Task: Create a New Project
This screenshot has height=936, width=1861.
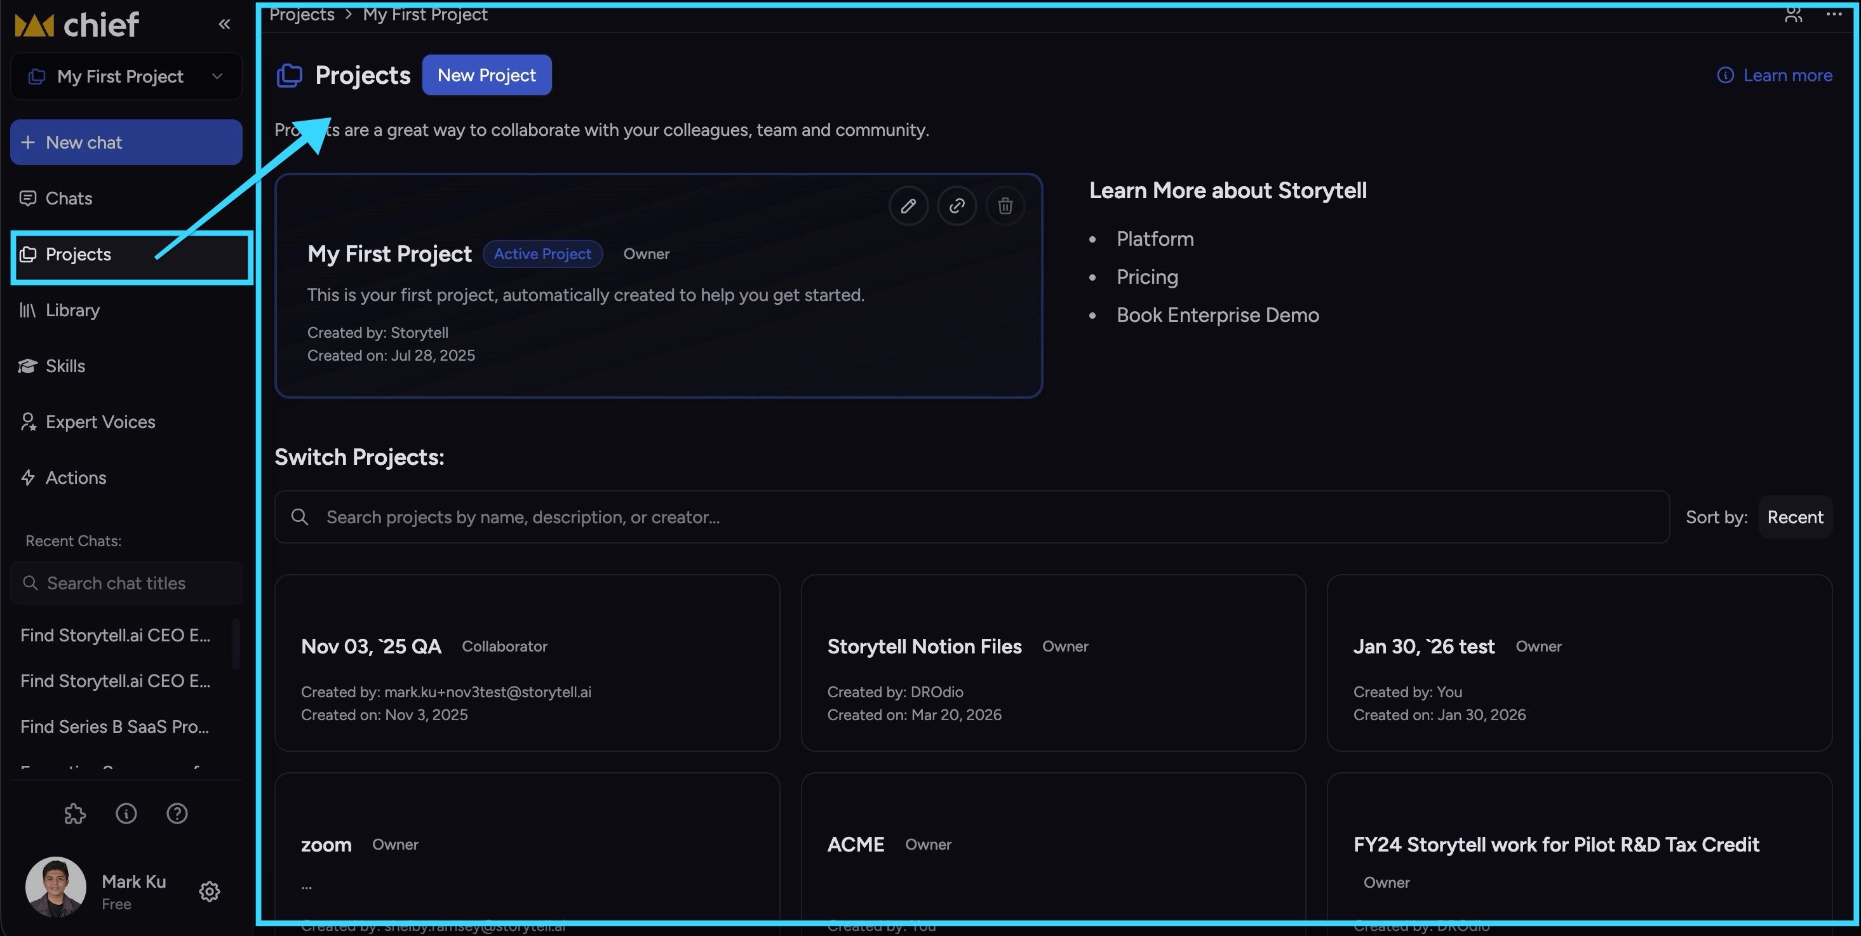Action: coord(487,75)
